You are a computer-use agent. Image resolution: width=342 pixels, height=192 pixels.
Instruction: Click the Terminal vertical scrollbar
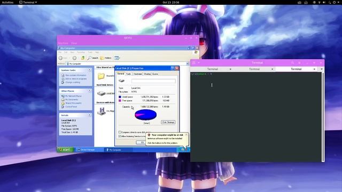323,117
